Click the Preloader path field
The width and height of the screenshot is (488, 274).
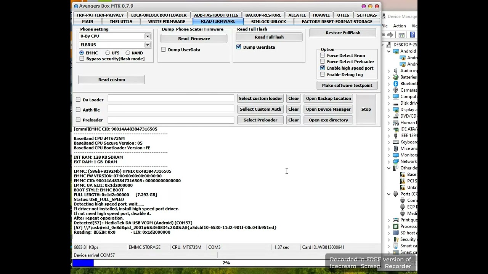tap(171, 119)
